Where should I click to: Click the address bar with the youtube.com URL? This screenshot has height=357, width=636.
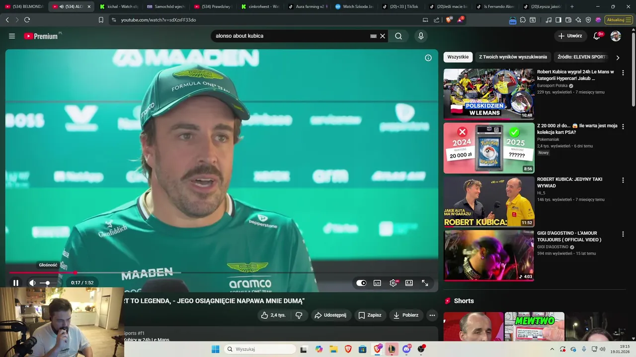pyautogui.click(x=263, y=20)
